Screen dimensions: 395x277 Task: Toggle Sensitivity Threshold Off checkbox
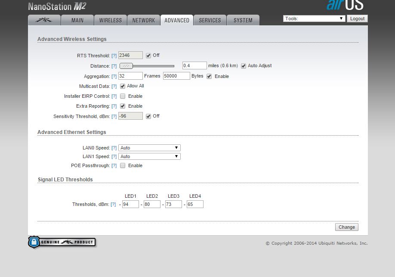pyautogui.click(x=148, y=116)
